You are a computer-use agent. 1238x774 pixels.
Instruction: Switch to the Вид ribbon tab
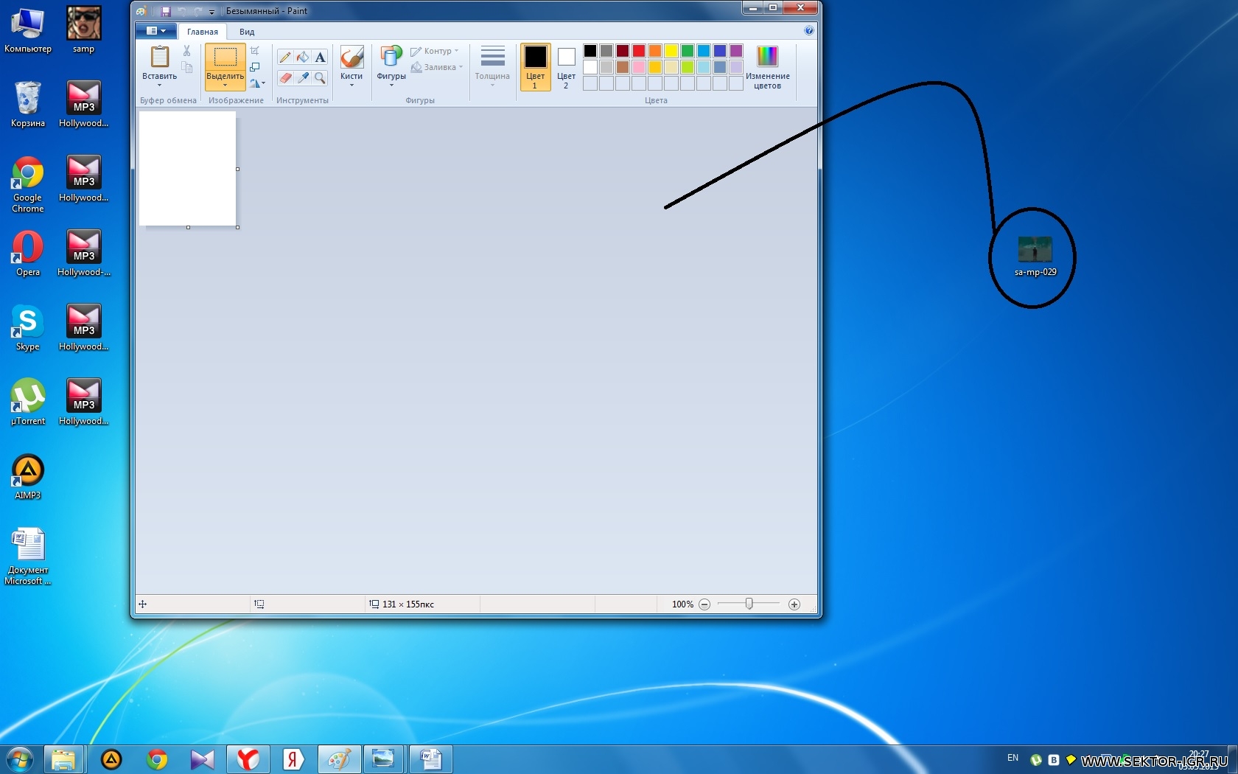pos(247,32)
